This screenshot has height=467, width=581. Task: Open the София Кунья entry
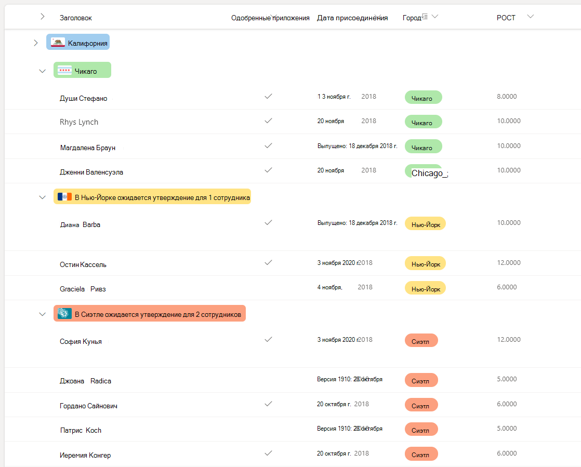tap(81, 342)
